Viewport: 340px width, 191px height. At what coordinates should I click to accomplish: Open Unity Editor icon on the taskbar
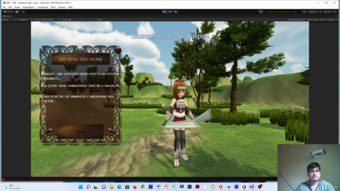tap(244, 187)
